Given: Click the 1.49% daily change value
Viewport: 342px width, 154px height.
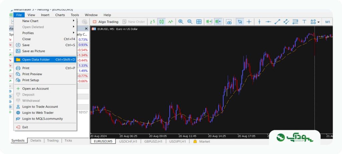Looking at the screenshot, I should [x=83, y=71].
